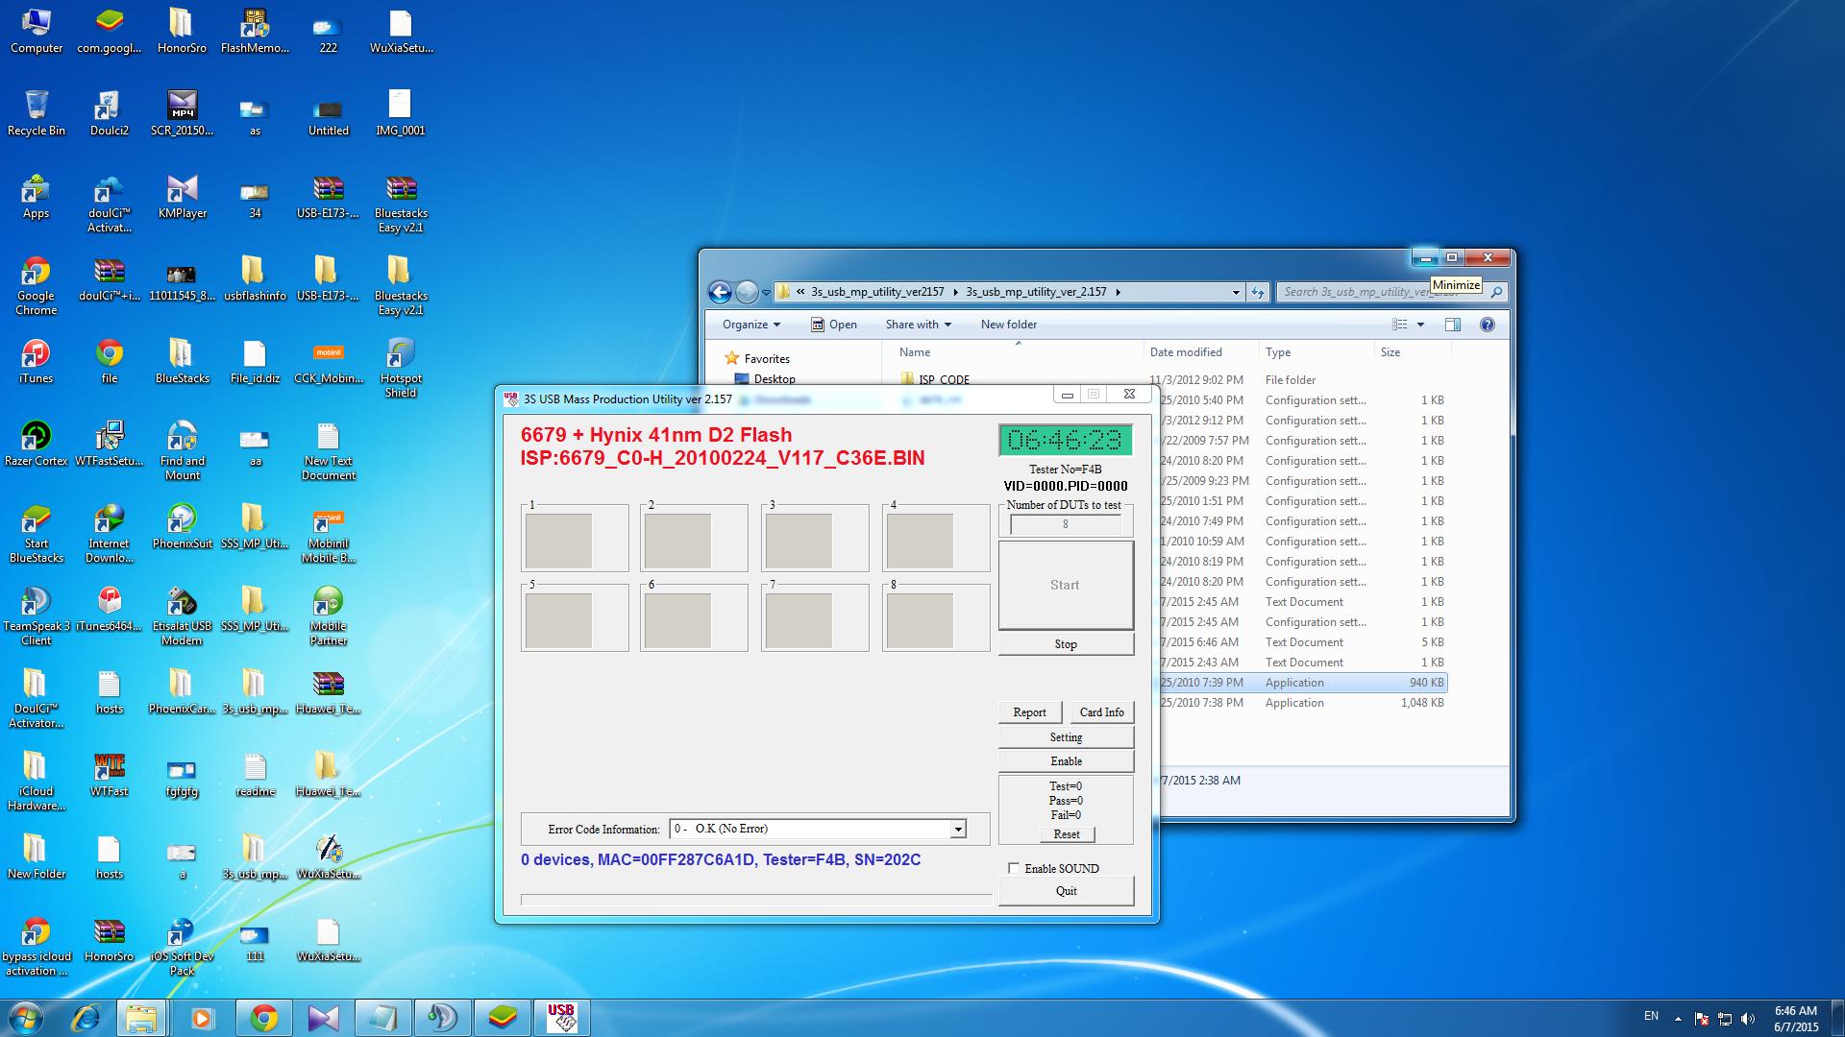Select Share with menu in explorer
The image size is (1845, 1037).
tap(910, 325)
